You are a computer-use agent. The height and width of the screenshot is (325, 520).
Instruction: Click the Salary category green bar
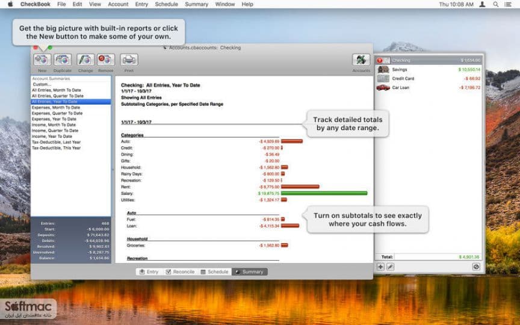pos(324,193)
